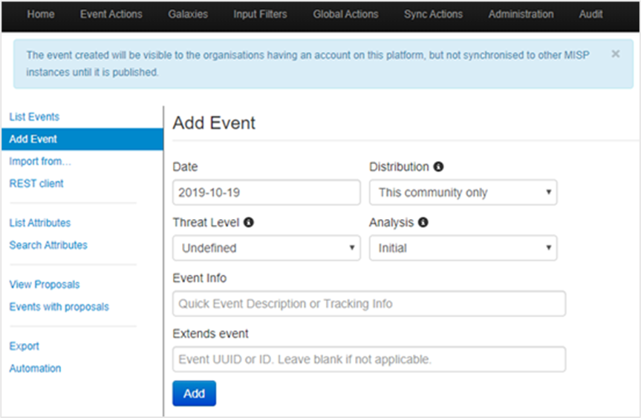Dismiss the blue notification banner
Viewport: 641px width, 418px height.
coord(615,54)
